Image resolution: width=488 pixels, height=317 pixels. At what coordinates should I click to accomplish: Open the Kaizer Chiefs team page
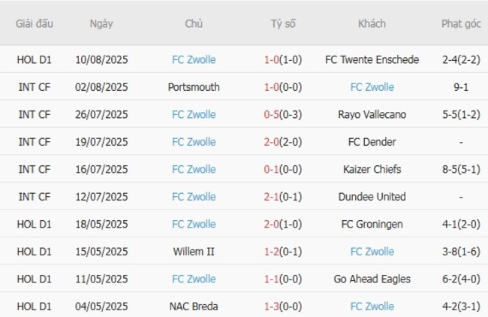tap(372, 169)
